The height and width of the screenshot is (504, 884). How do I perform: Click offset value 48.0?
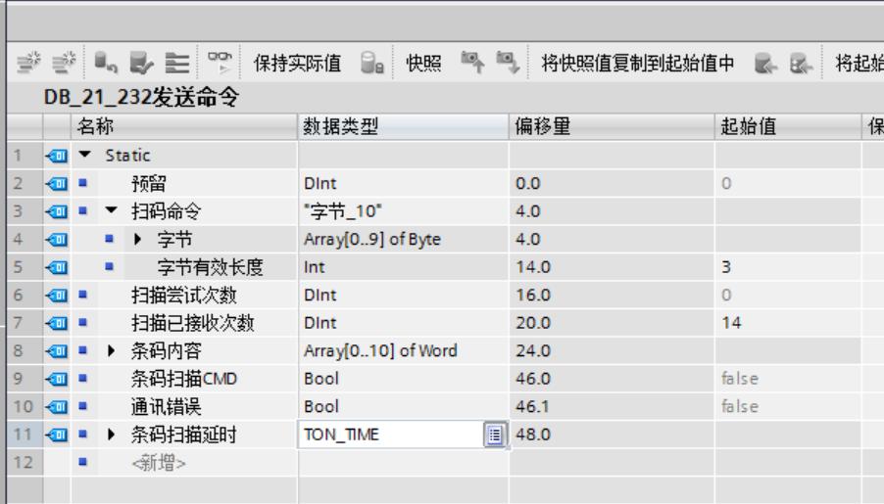pos(533,435)
